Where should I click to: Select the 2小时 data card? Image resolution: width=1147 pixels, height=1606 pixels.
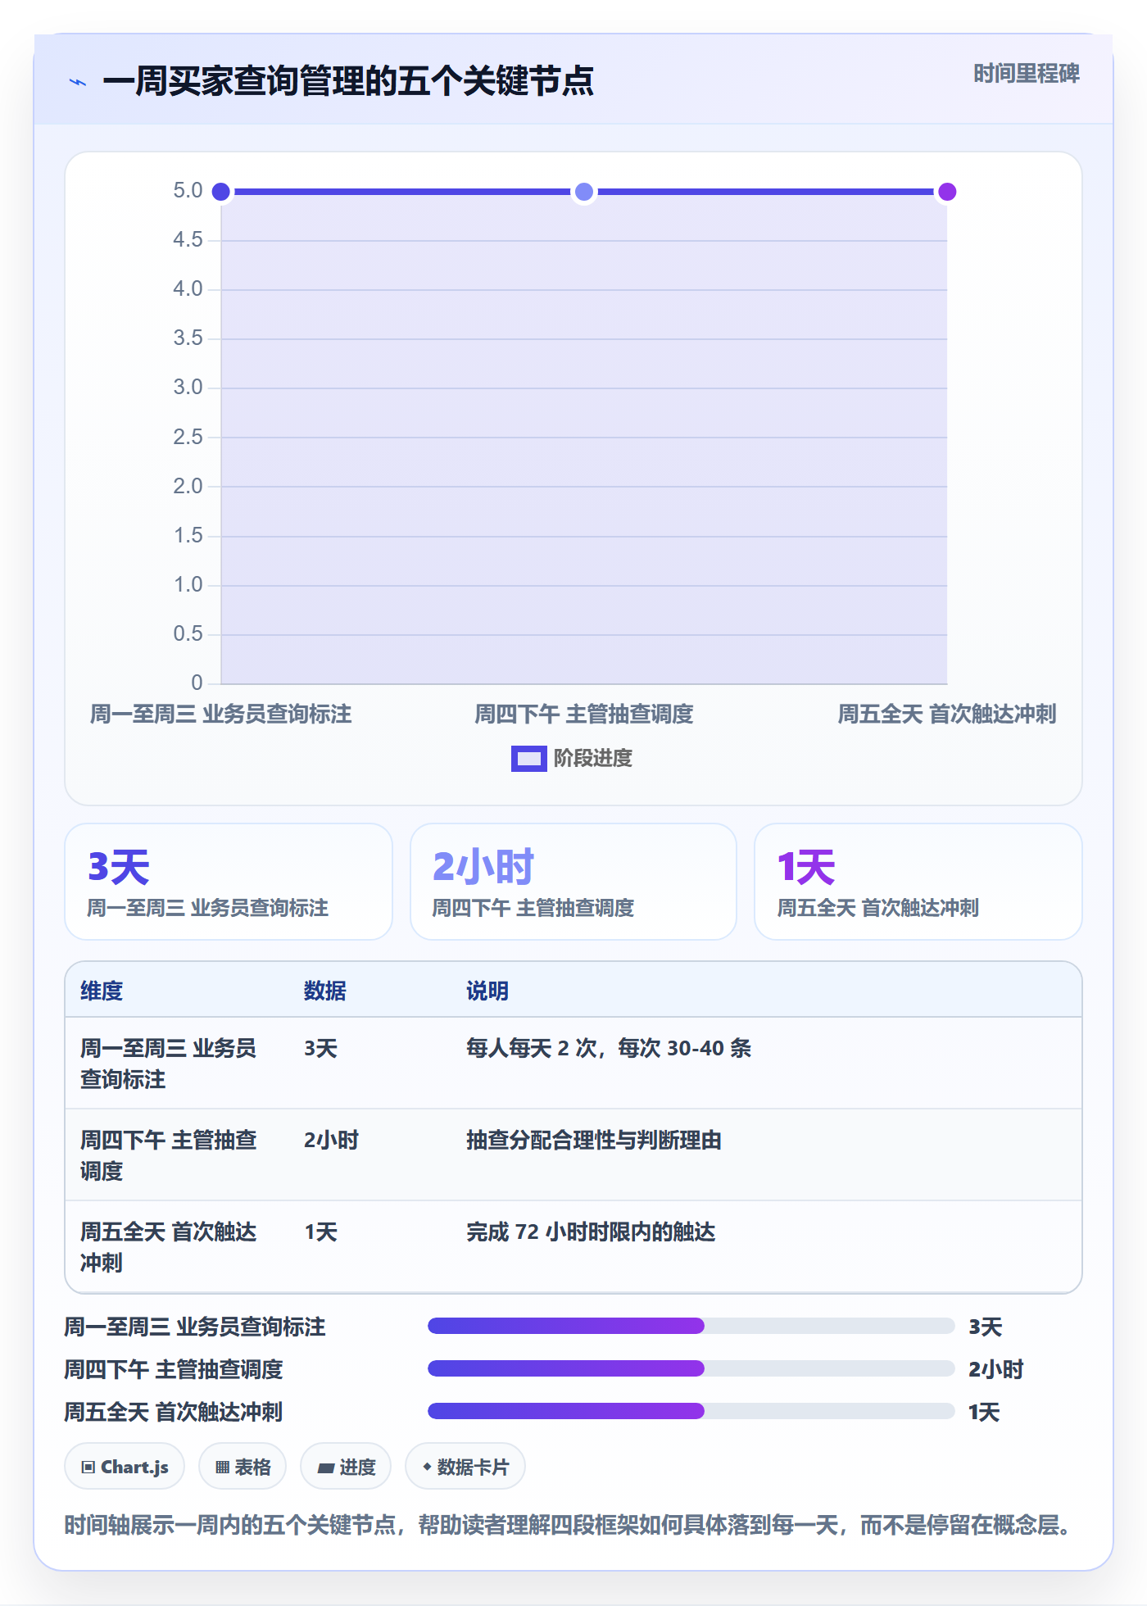coord(573,882)
